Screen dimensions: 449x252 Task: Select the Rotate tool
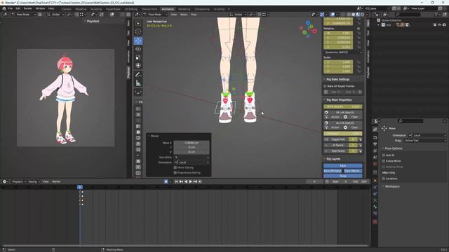(x=138, y=49)
